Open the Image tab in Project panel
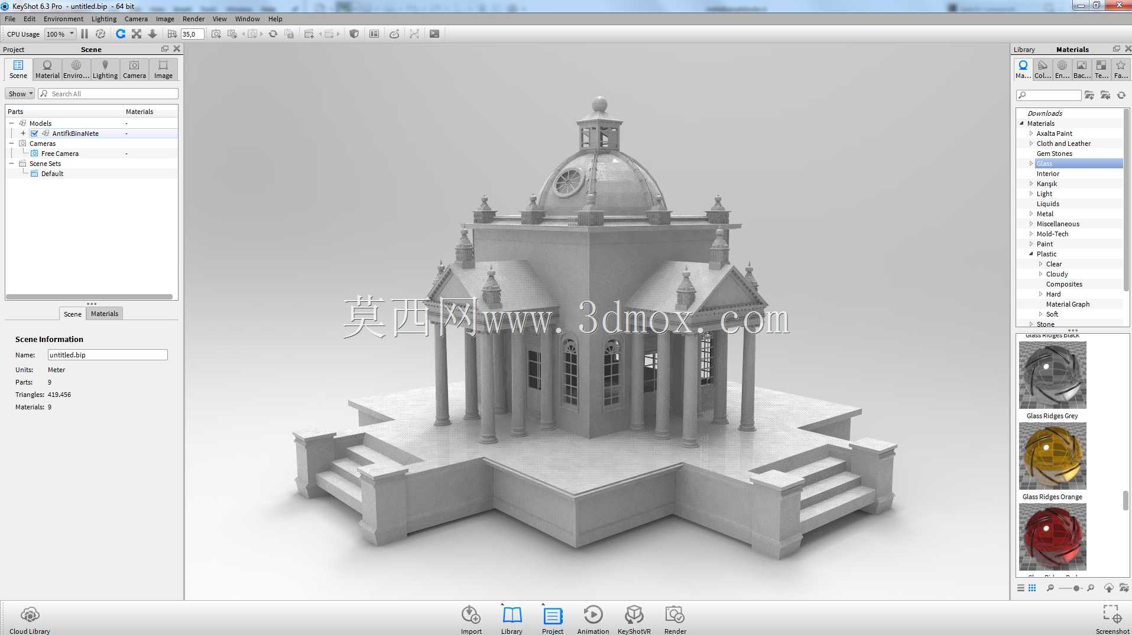The height and width of the screenshot is (635, 1132). coord(163,69)
